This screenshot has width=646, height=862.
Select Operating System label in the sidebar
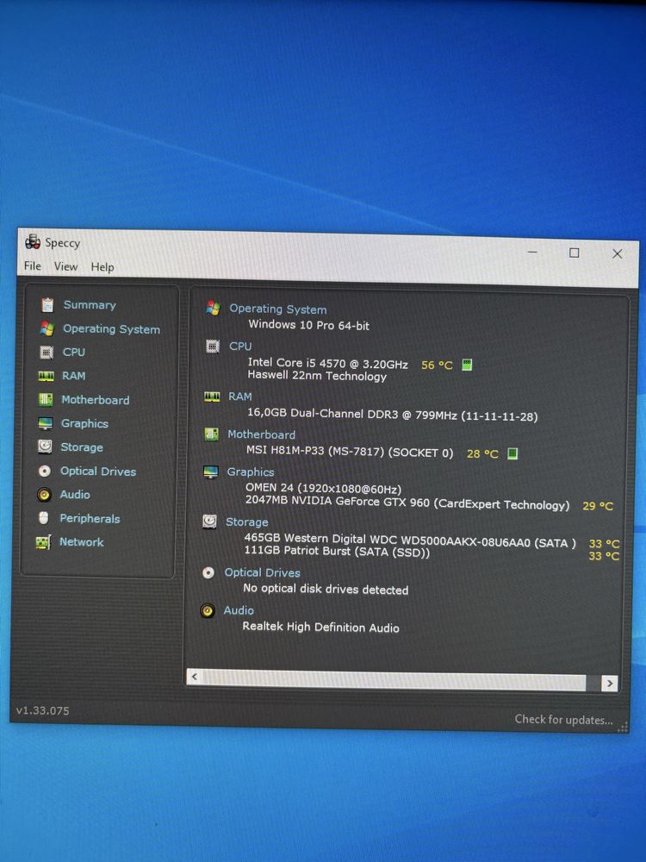[111, 328]
